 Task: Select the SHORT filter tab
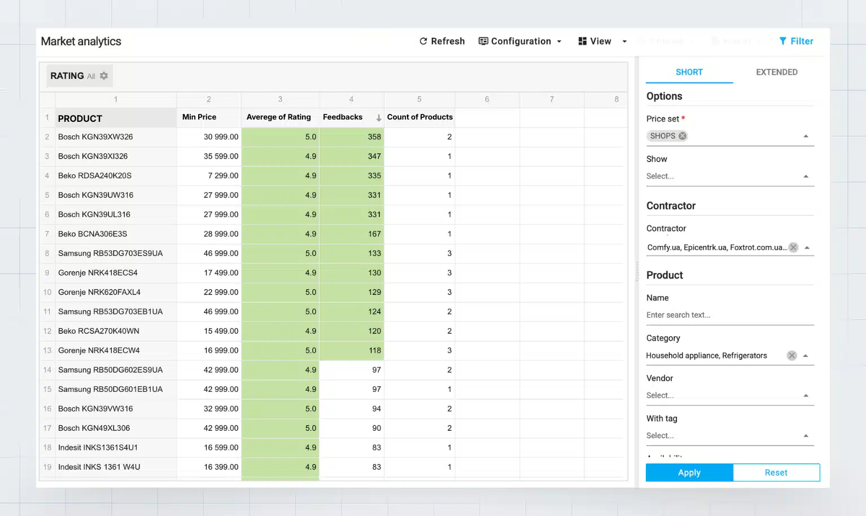click(689, 72)
